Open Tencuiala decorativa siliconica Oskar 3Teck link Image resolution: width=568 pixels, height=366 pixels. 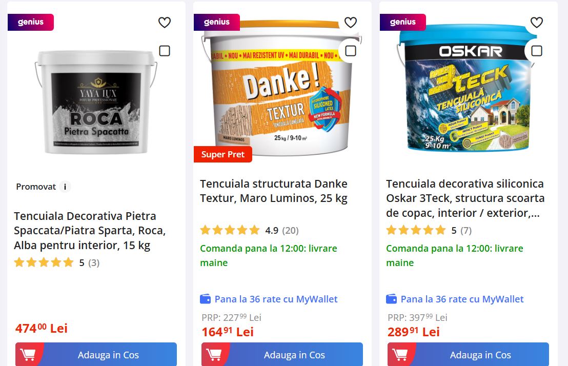[x=465, y=198]
